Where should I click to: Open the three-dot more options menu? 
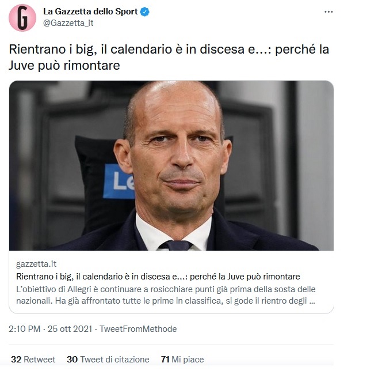328,12
